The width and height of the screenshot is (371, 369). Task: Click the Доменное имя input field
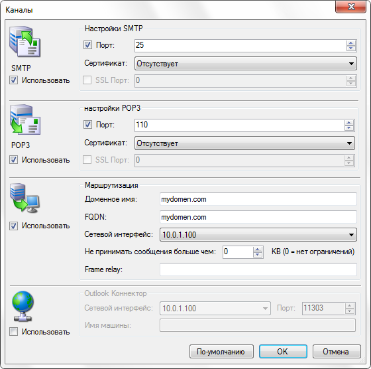coord(258,199)
